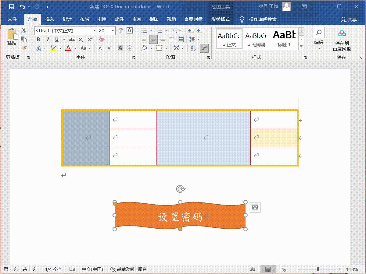This screenshot has height=274, width=366.
Task: Open the font name dropdown
Action: [95, 30]
